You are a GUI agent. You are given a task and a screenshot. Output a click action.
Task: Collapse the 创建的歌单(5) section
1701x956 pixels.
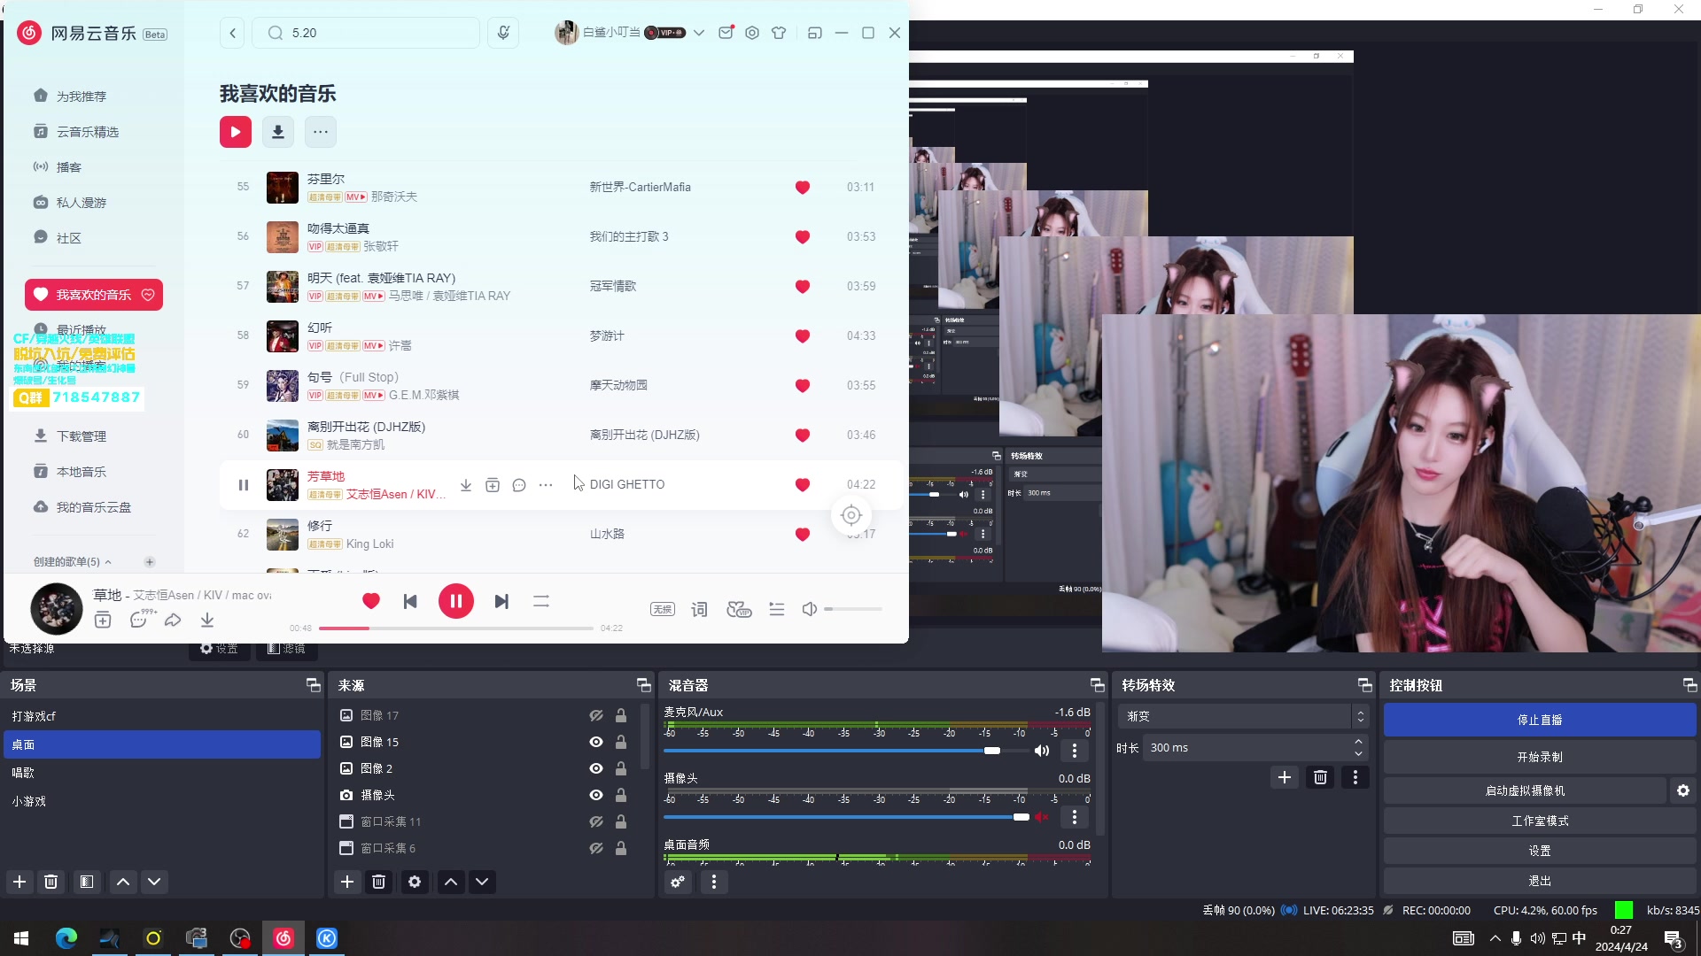(108, 562)
